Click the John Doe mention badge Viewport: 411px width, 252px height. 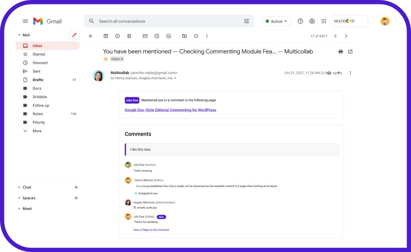132,100
